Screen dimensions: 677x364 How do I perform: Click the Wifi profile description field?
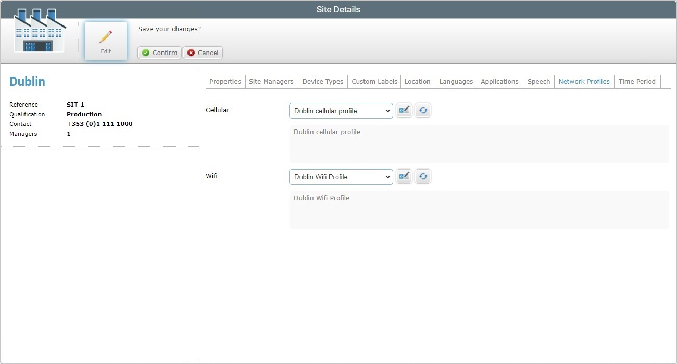[x=479, y=210]
